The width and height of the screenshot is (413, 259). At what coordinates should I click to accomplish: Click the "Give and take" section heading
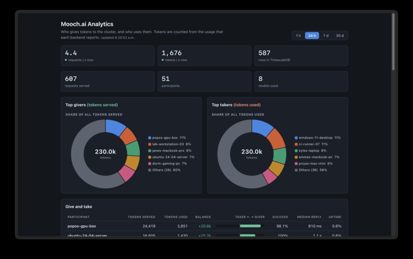[79, 207]
